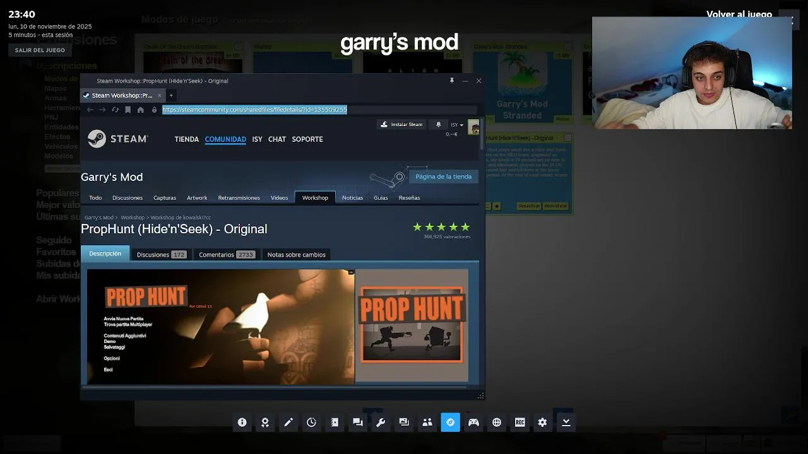Click the bookmark icon in the browser bar
Image resolution: width=808 pixels, height=454 pixels.
click(128, 110)
